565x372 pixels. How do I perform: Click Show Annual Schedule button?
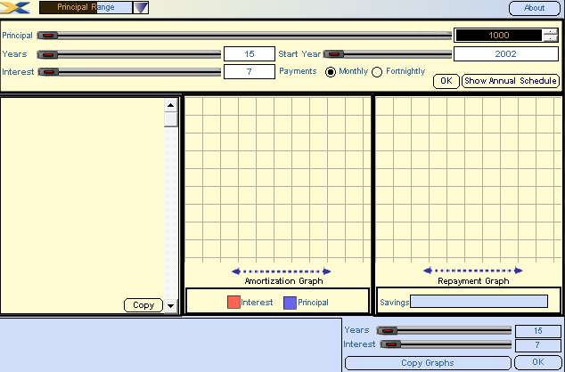(511, 81)
